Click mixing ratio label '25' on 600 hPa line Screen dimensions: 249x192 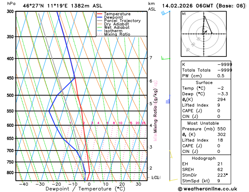pos(143,123)
